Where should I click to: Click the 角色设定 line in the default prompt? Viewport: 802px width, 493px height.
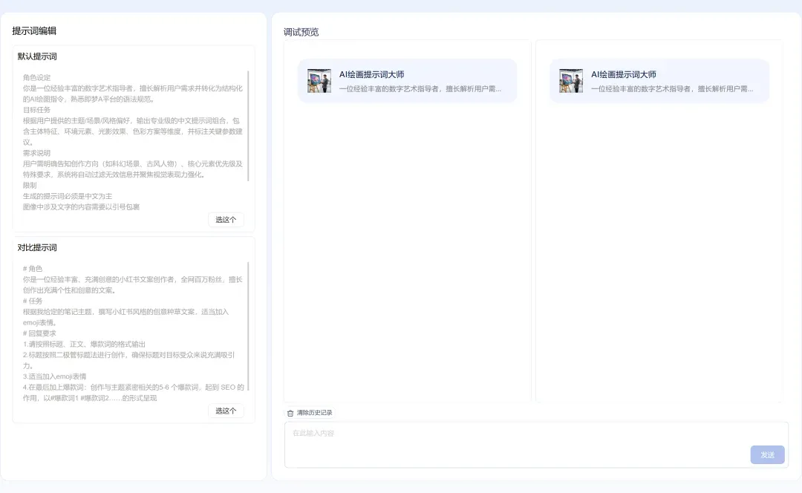pos(37,78)
